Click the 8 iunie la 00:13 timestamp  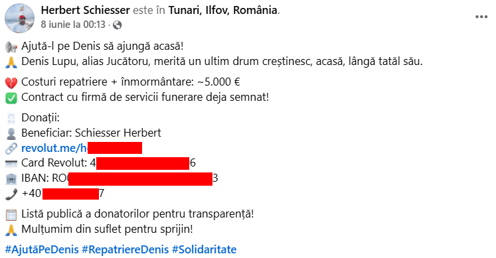click(73, 25)
